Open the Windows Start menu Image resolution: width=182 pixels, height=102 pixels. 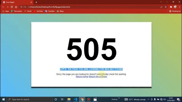click(x=3, y=99)
